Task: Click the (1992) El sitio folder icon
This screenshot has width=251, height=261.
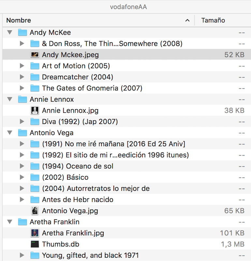Action: click(35, 155)
